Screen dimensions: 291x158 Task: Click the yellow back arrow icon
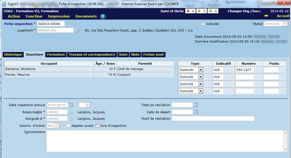click(266, 16)
